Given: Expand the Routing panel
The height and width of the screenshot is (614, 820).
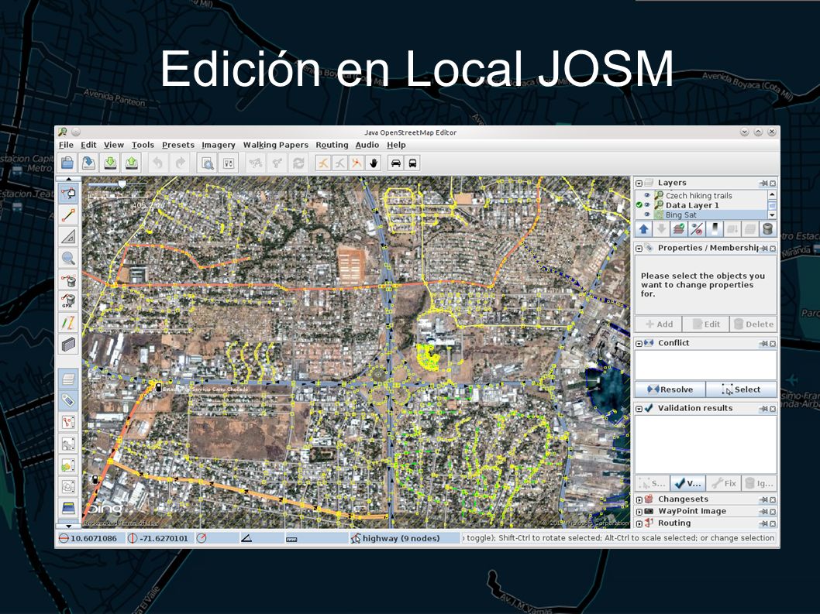Looking at the screenshot, I should tap(639, 523).
